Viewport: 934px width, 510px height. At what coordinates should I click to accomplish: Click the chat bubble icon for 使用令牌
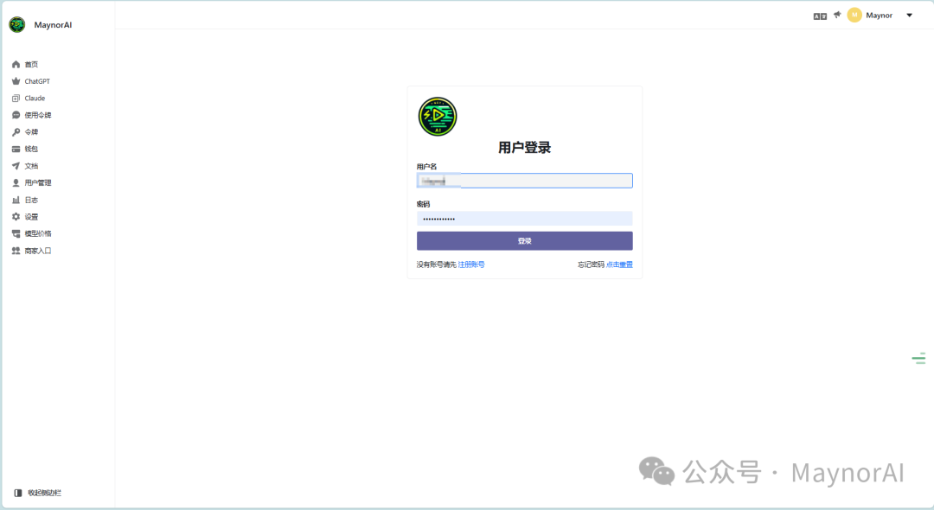pos(16,115)
